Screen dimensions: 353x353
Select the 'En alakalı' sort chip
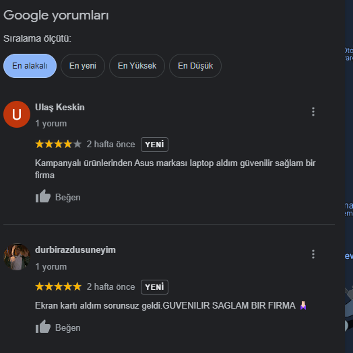point(30,66)
